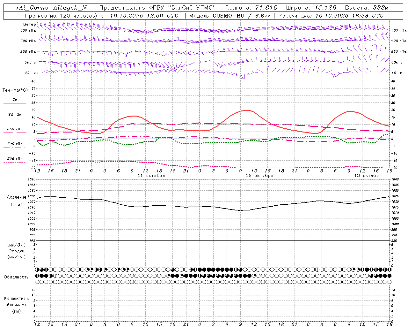Click the forecast start time 10.10.2025 12:00 UTC
This screenshot has width=408, height=327.
pyautogui.click(x=144, y=16)
